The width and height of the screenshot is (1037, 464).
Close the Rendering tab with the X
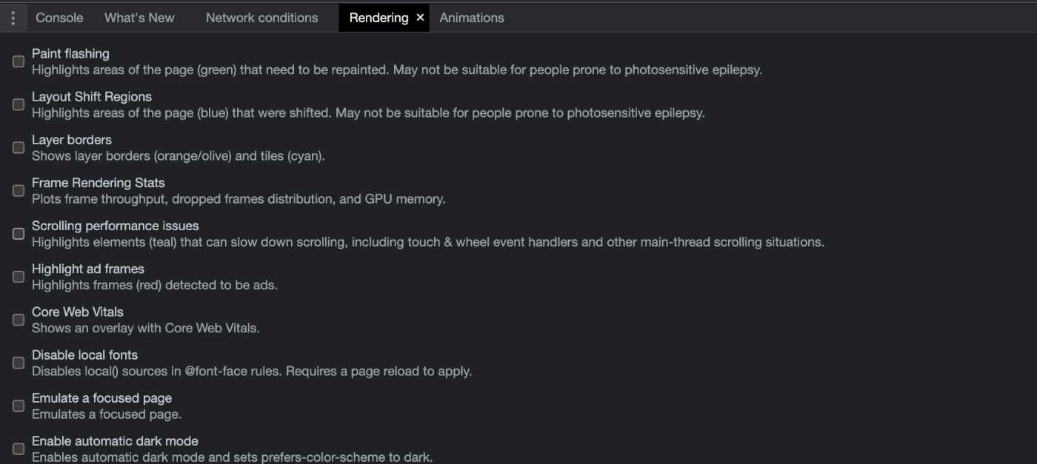pyautogui.click(x=420, y=17)
